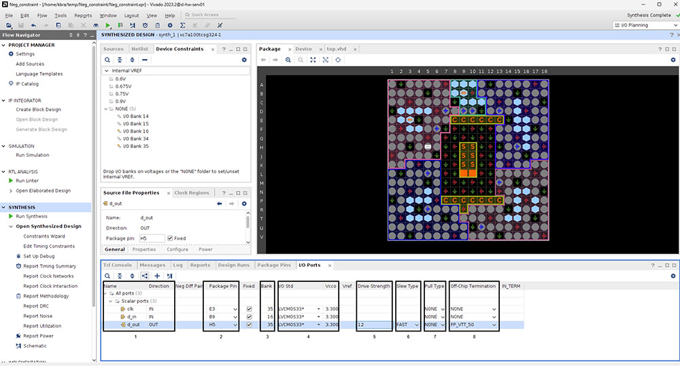Toggle the Fixed checkbox for the d_in port
680x366 pixels.
[x=249, y=317]
